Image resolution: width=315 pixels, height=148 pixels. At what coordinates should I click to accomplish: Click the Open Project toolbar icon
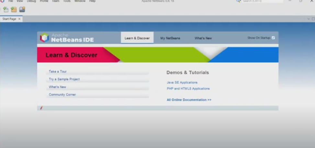click(x=22, y=9)
